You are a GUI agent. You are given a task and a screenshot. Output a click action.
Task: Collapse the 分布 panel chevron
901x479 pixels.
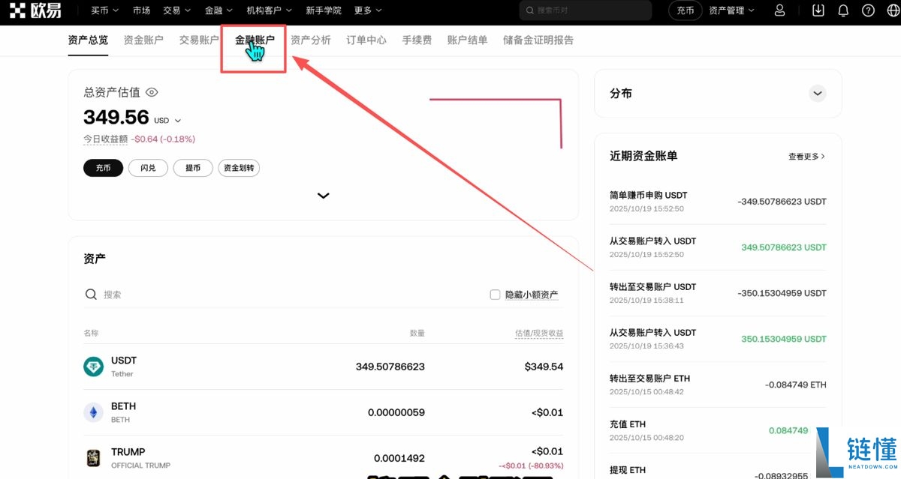pyautogui.click(x=818, y=93)
